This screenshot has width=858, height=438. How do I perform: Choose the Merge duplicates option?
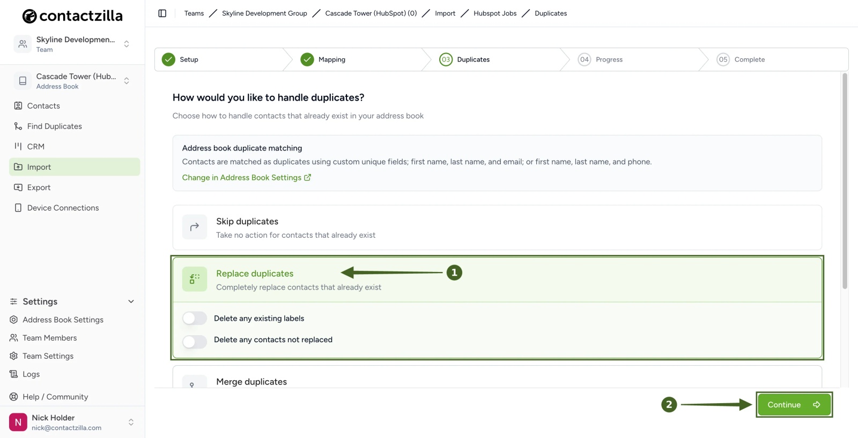click(497, 377)
